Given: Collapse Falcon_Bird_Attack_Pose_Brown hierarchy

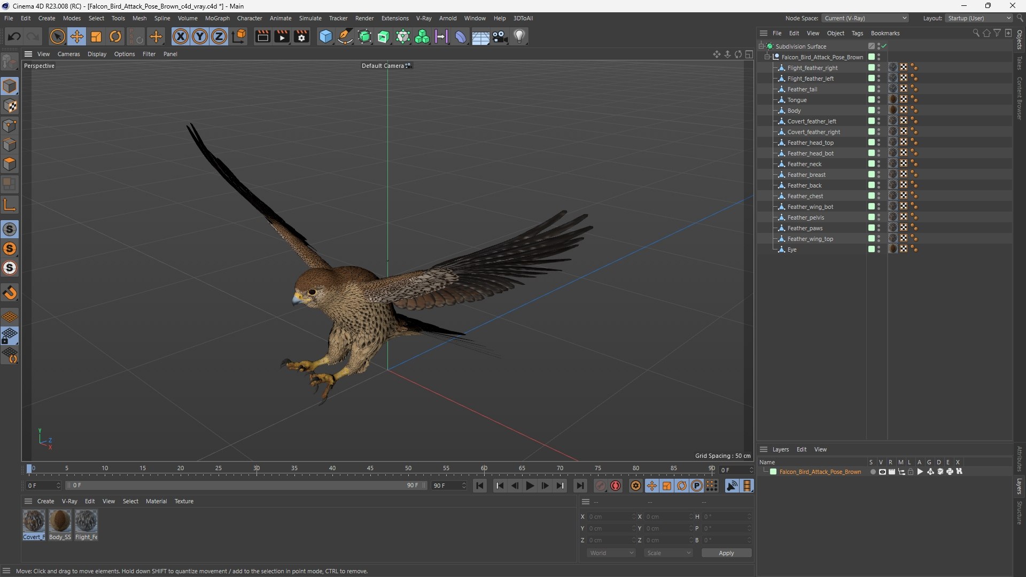Looking at the screenshot, I should point(767,57).
